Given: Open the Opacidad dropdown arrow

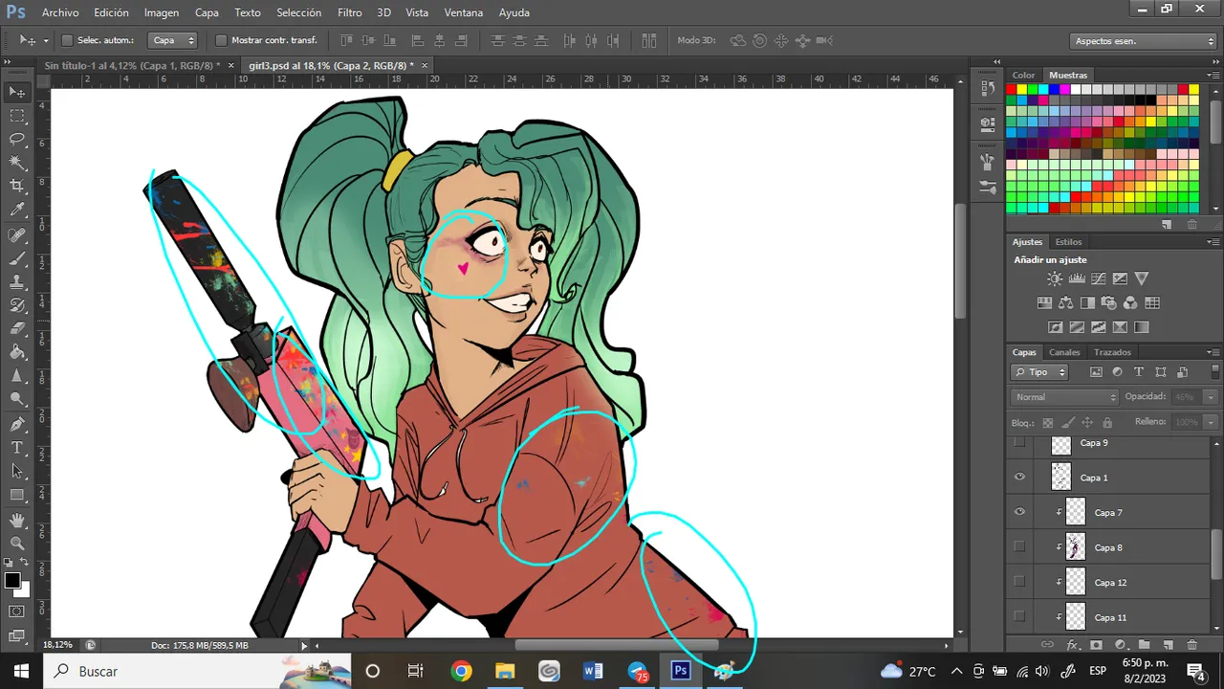Looking at the screenshot, I should pos(1211,397).
